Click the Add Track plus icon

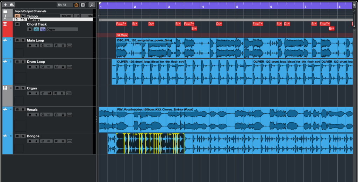pyautogui.click(x=5, y=5)
